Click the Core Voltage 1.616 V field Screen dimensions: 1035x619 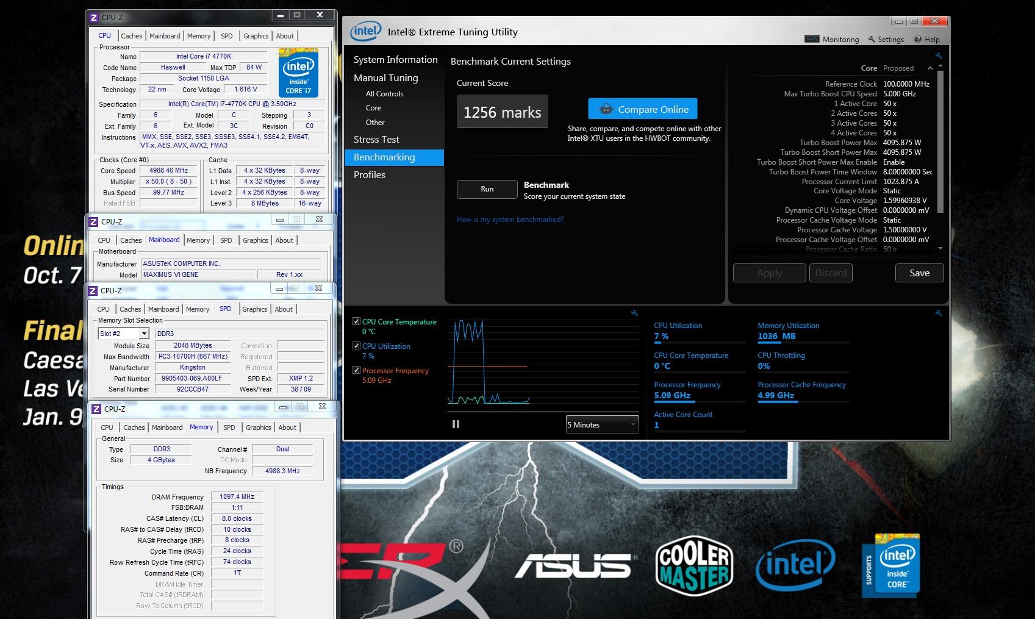(246, 89)
